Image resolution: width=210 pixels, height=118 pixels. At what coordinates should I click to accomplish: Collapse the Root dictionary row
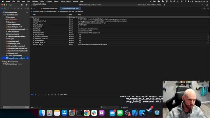(x=31, y=17)
